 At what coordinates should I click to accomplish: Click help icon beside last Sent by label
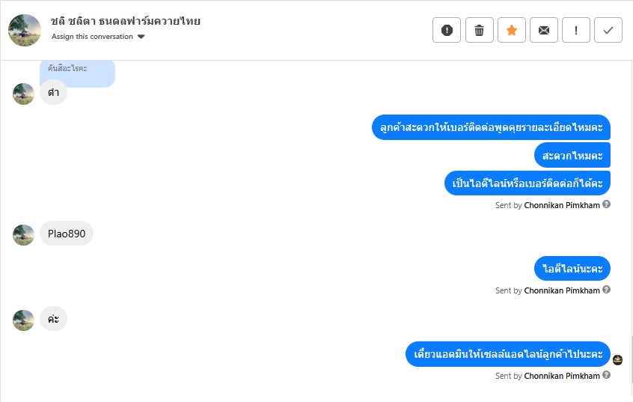tap(606, 375)
